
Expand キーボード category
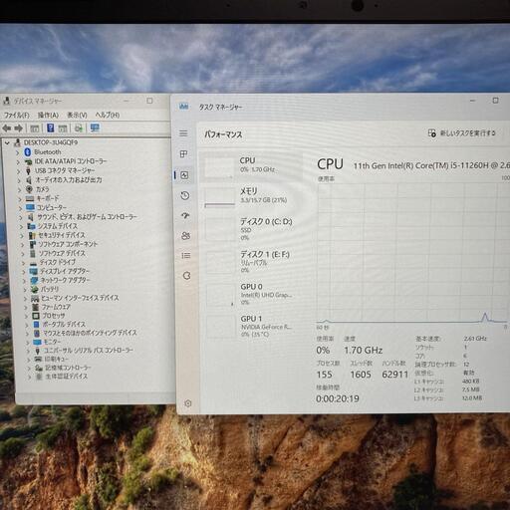pos(20,199)
